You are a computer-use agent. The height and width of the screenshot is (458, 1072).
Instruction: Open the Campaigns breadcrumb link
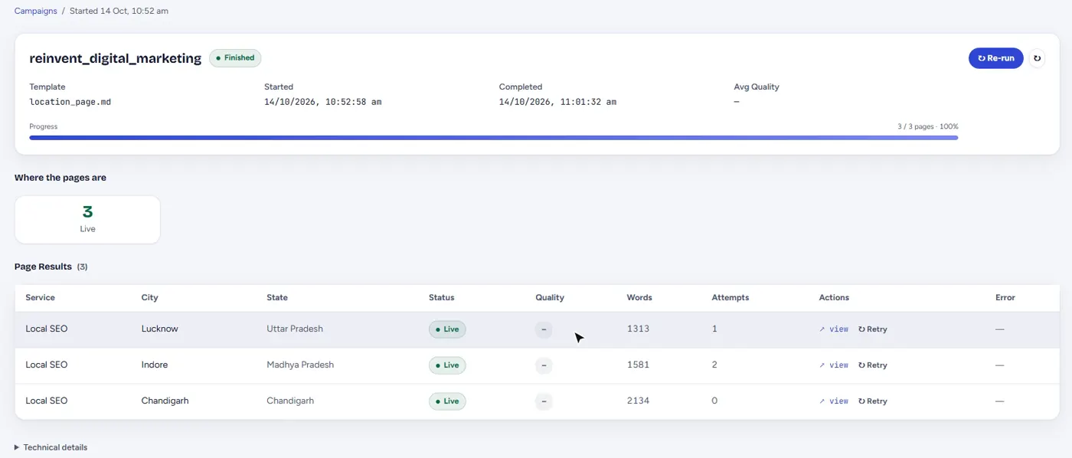pyautogui.click(x=35, y=11)
